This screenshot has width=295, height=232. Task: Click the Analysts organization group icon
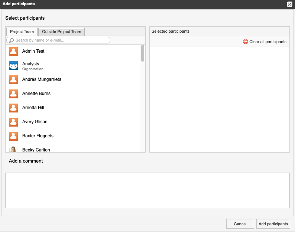pos(13,66)
